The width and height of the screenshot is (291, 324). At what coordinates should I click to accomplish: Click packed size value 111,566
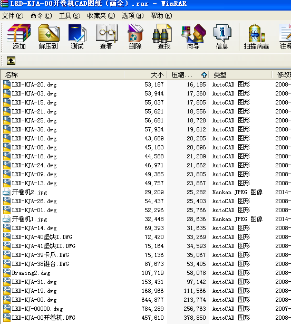click(195, 291)
